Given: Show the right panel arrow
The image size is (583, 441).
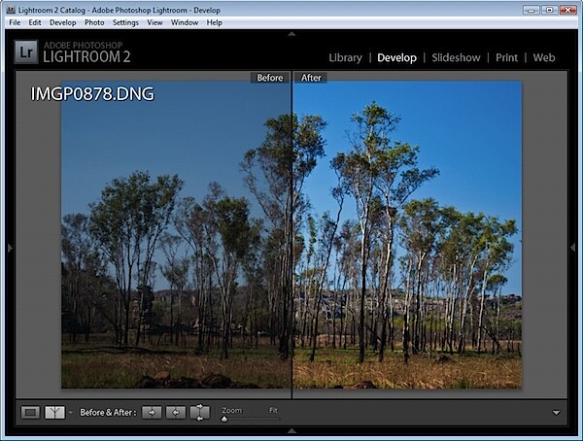Looking at the screenshot, I should click(x=573, y=248).
